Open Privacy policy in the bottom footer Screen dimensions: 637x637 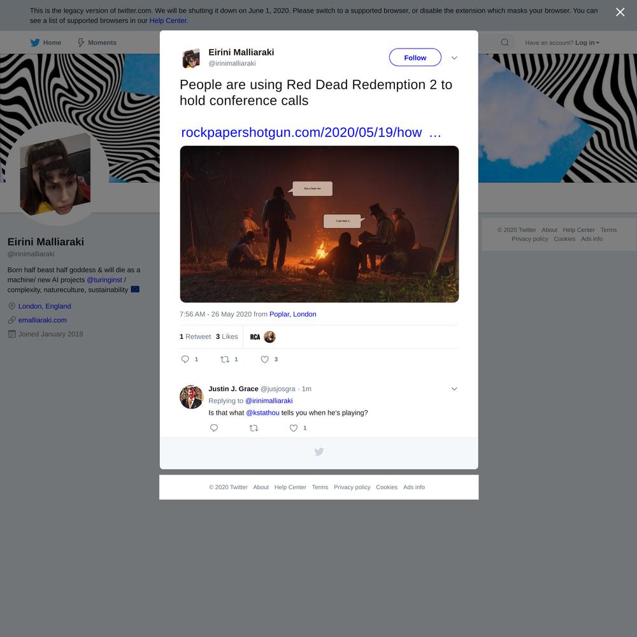click(352, 487)
